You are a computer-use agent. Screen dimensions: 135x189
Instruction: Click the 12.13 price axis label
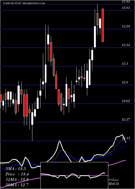(126, 138)
